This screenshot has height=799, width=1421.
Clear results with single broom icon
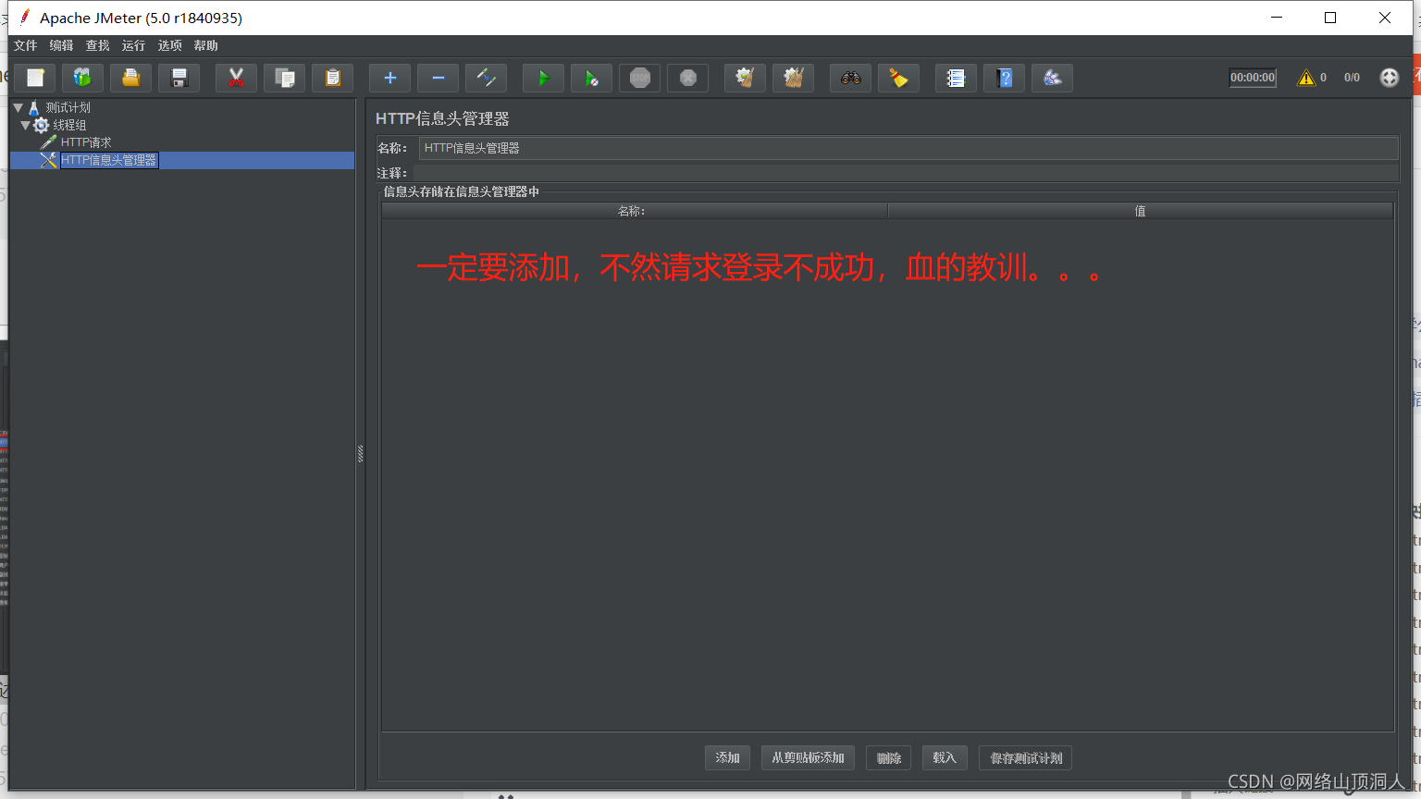(746, 78)
